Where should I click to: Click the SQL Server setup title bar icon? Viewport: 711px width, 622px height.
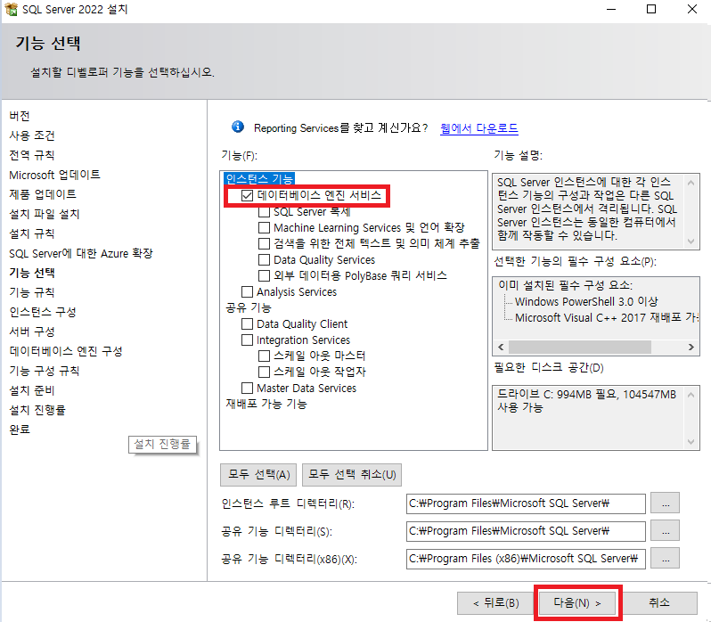click(x=11, y=9)
